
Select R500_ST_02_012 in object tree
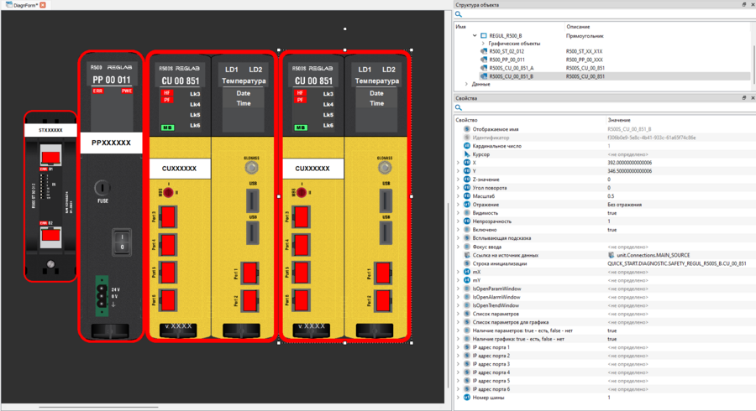[512, 52]
